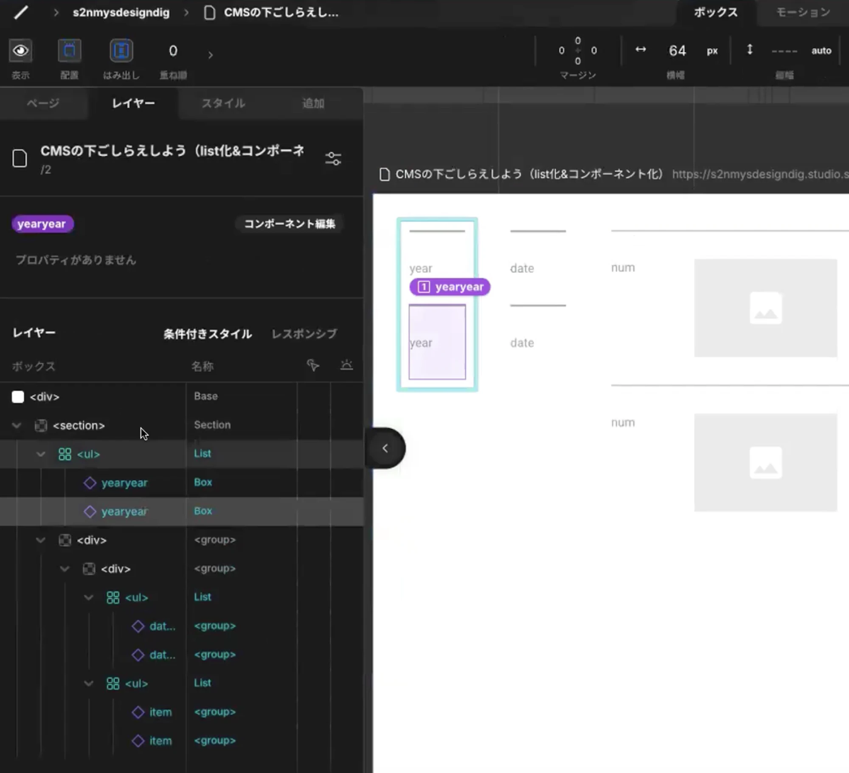849x773 pixels.
Task: Collapse the first ul List layer
Action: click(41, 454)
